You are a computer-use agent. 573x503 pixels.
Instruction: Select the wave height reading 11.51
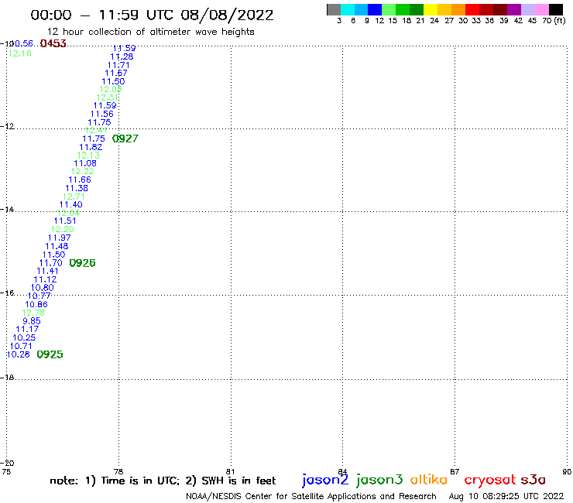click(x=65, y=221)
